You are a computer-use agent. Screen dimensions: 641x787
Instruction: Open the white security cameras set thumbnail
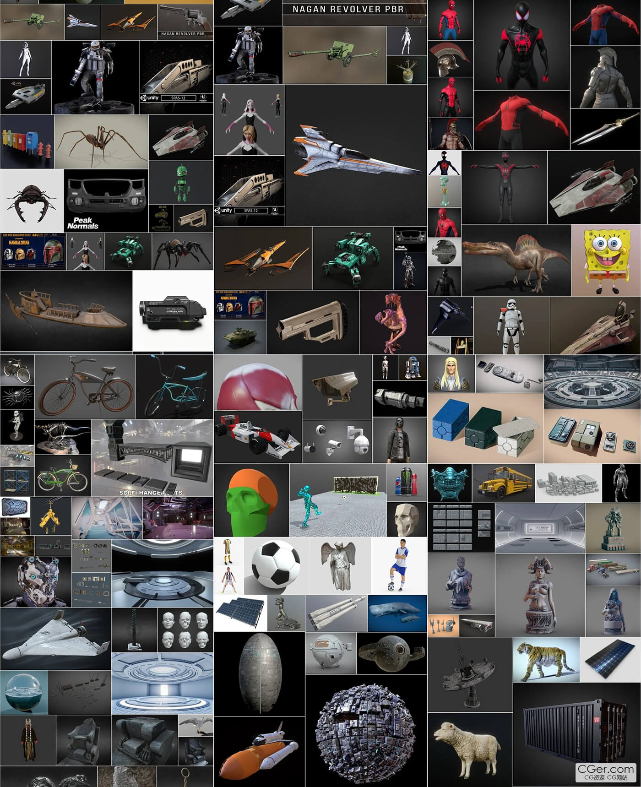337,440
